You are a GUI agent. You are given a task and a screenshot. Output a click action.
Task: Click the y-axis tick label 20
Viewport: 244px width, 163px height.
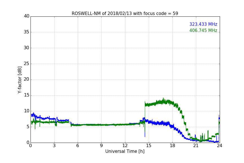point(27,79)
